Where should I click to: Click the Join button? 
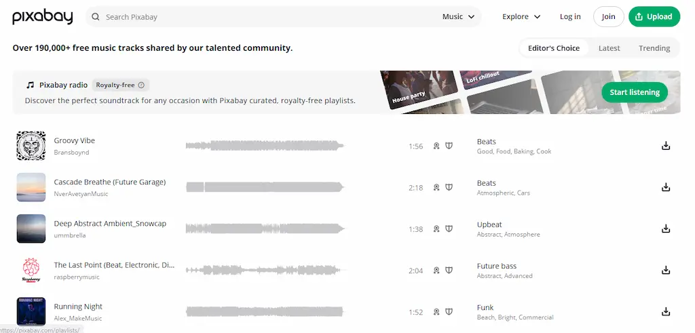609,17
